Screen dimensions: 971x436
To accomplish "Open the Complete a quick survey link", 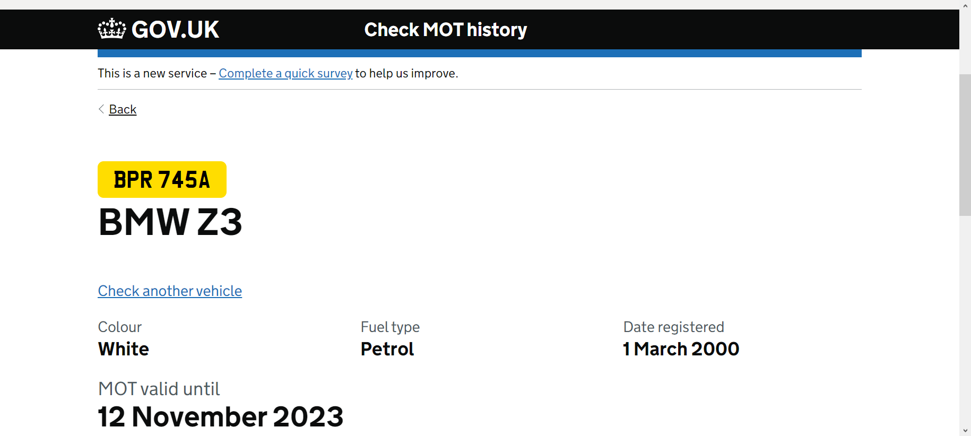I will [285, 73].
